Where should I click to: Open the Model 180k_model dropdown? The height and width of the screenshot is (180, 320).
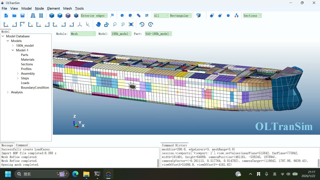(x=121, y=34)
